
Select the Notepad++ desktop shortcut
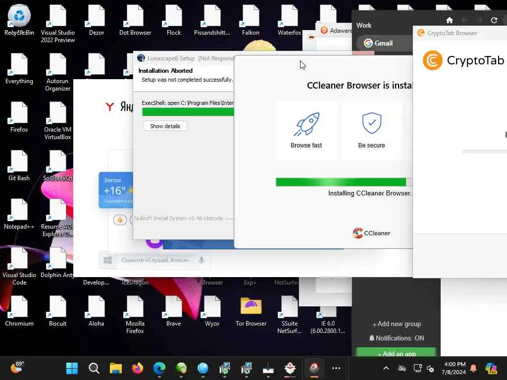tap(19, 214)
